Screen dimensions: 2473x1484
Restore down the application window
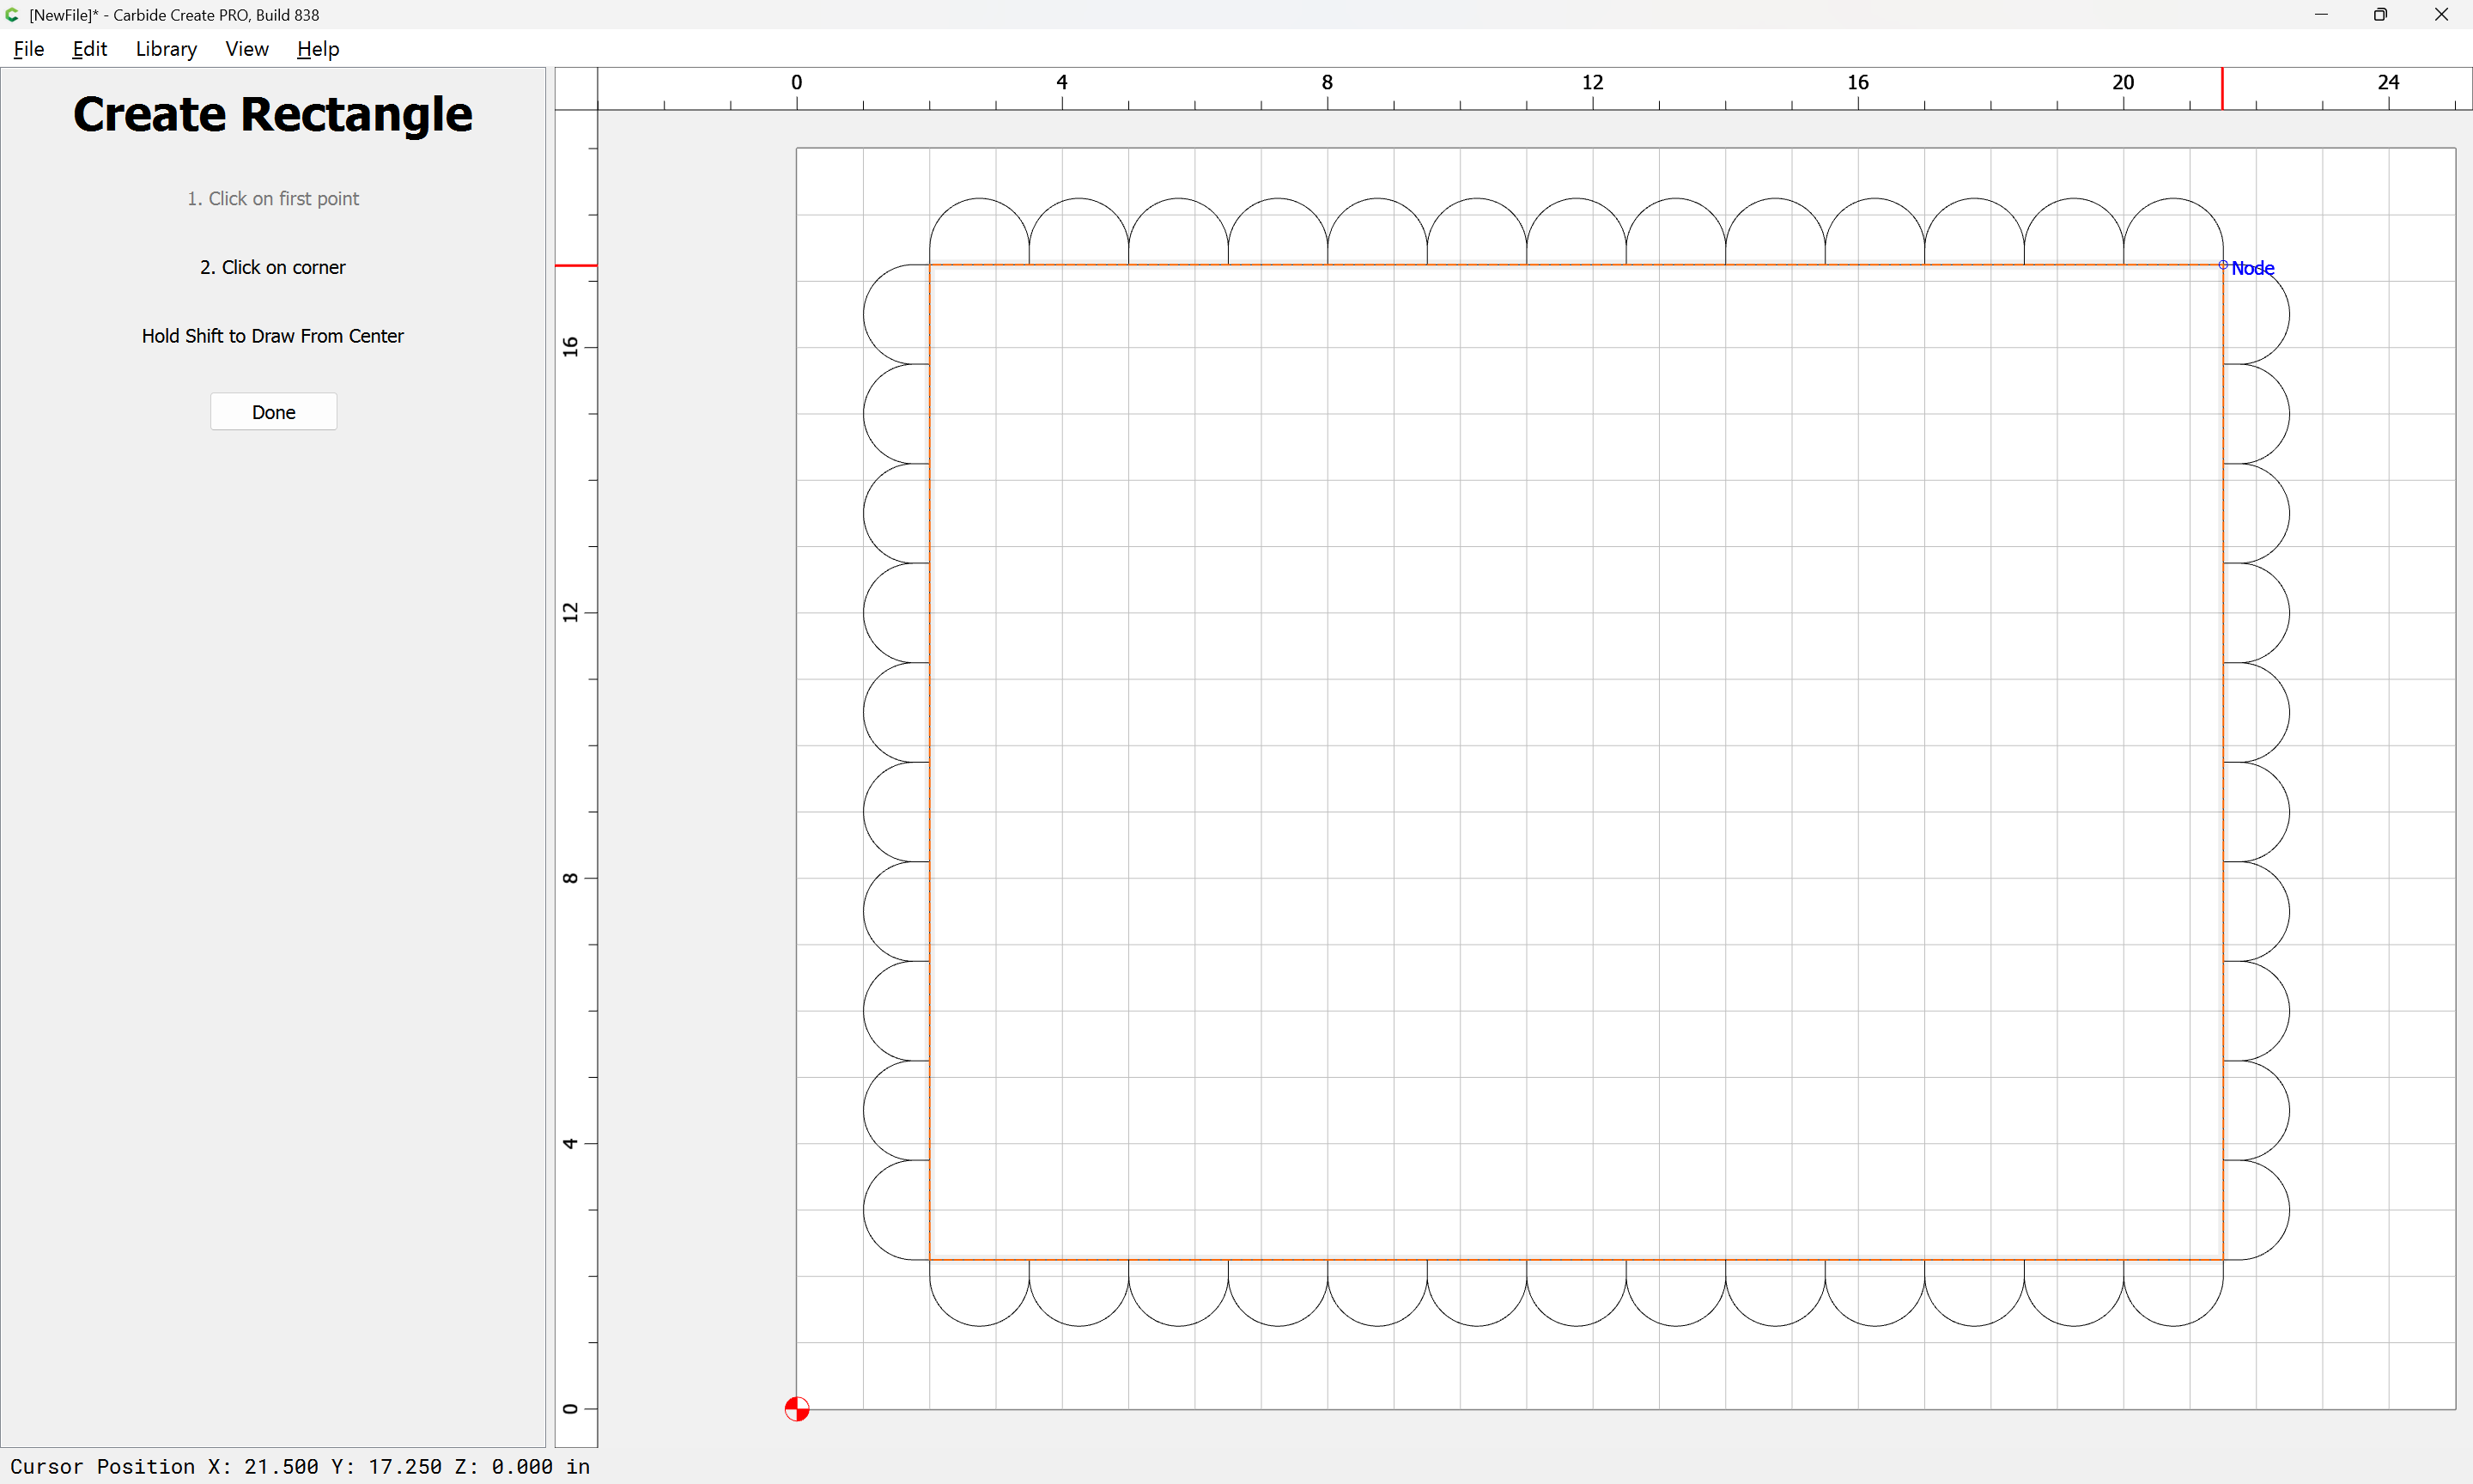pos(2380,15)
